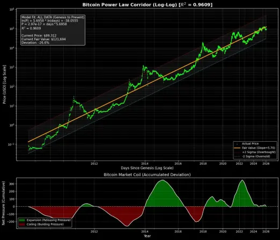The height and width of the screenshot is (240, 280).
Task: Click the 'Year' axis label on the Market Coil chart
Action: point(147,236)
